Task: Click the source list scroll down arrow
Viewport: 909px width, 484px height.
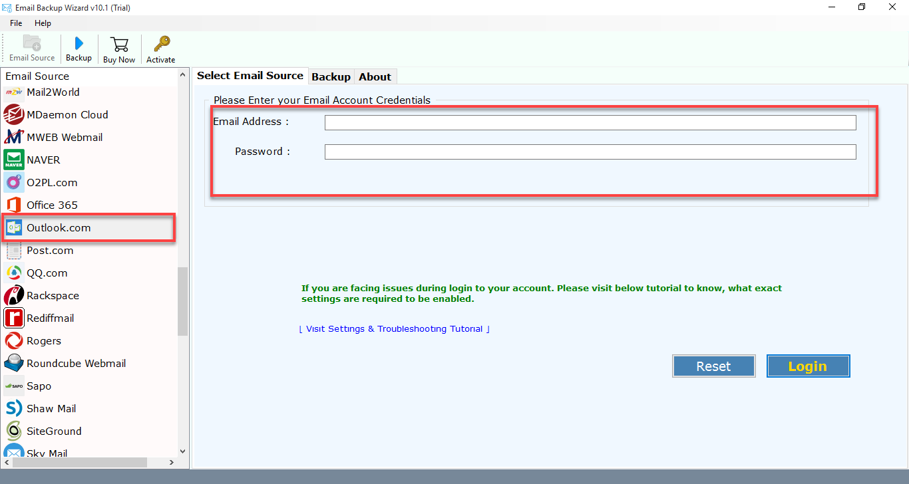Action: (x=183, y=451)
